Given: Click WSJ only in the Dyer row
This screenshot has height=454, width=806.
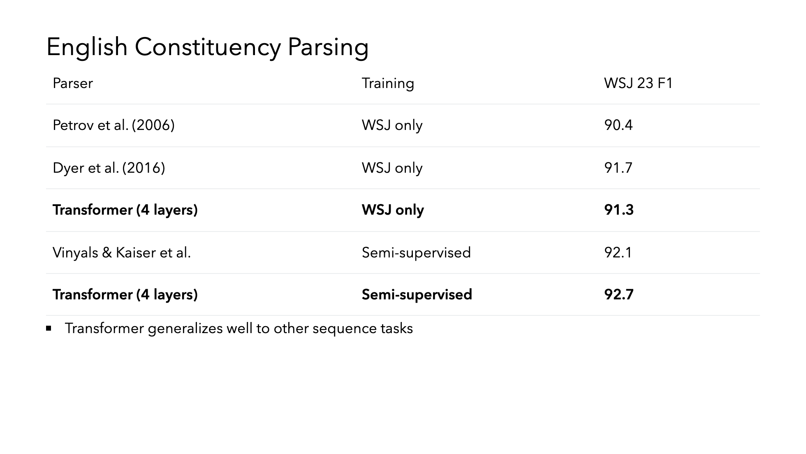Looking at the screenshot, I should 392,169.
